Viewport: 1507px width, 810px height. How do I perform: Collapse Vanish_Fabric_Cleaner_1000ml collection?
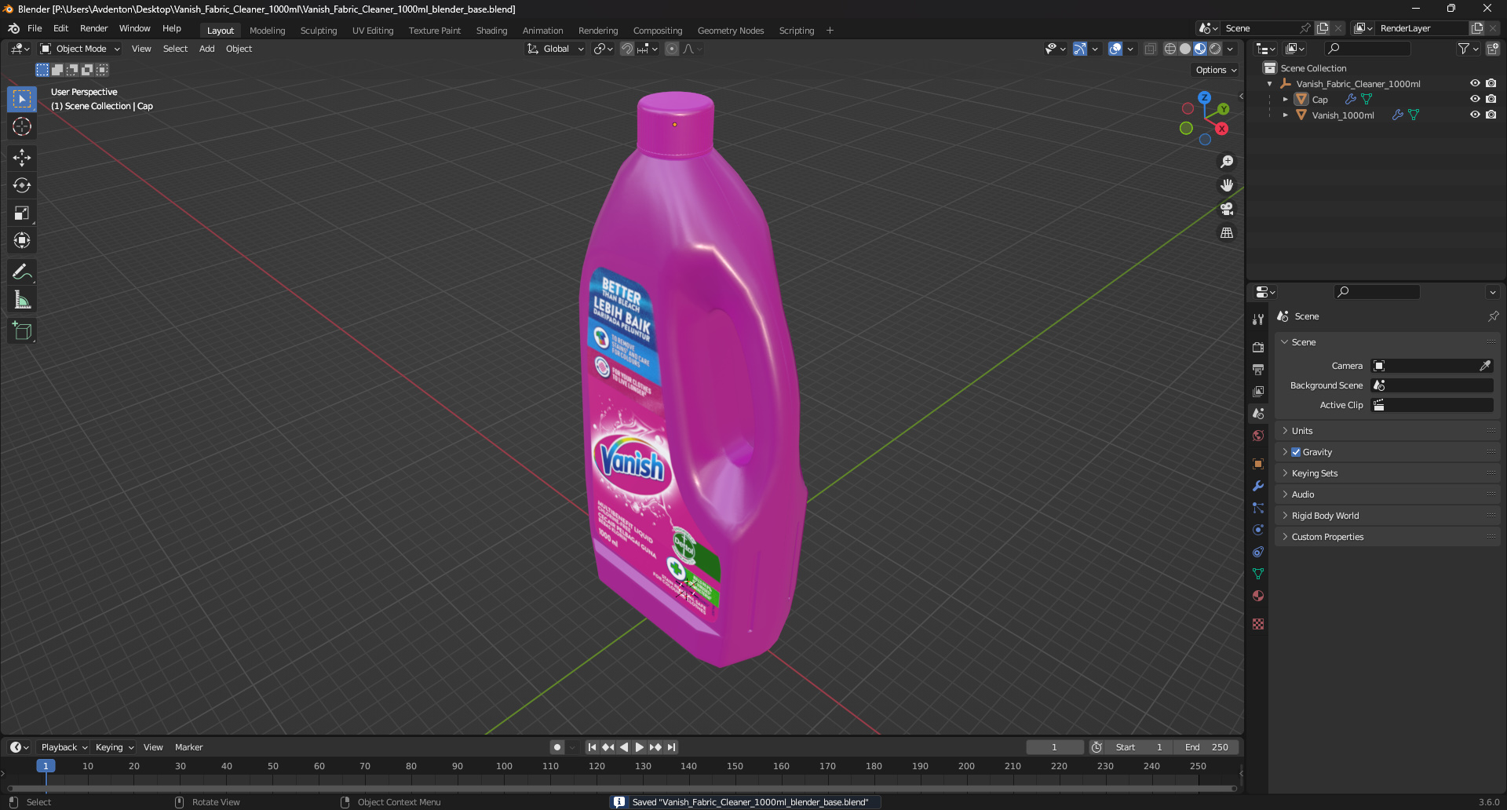[x=1270, y=83]
